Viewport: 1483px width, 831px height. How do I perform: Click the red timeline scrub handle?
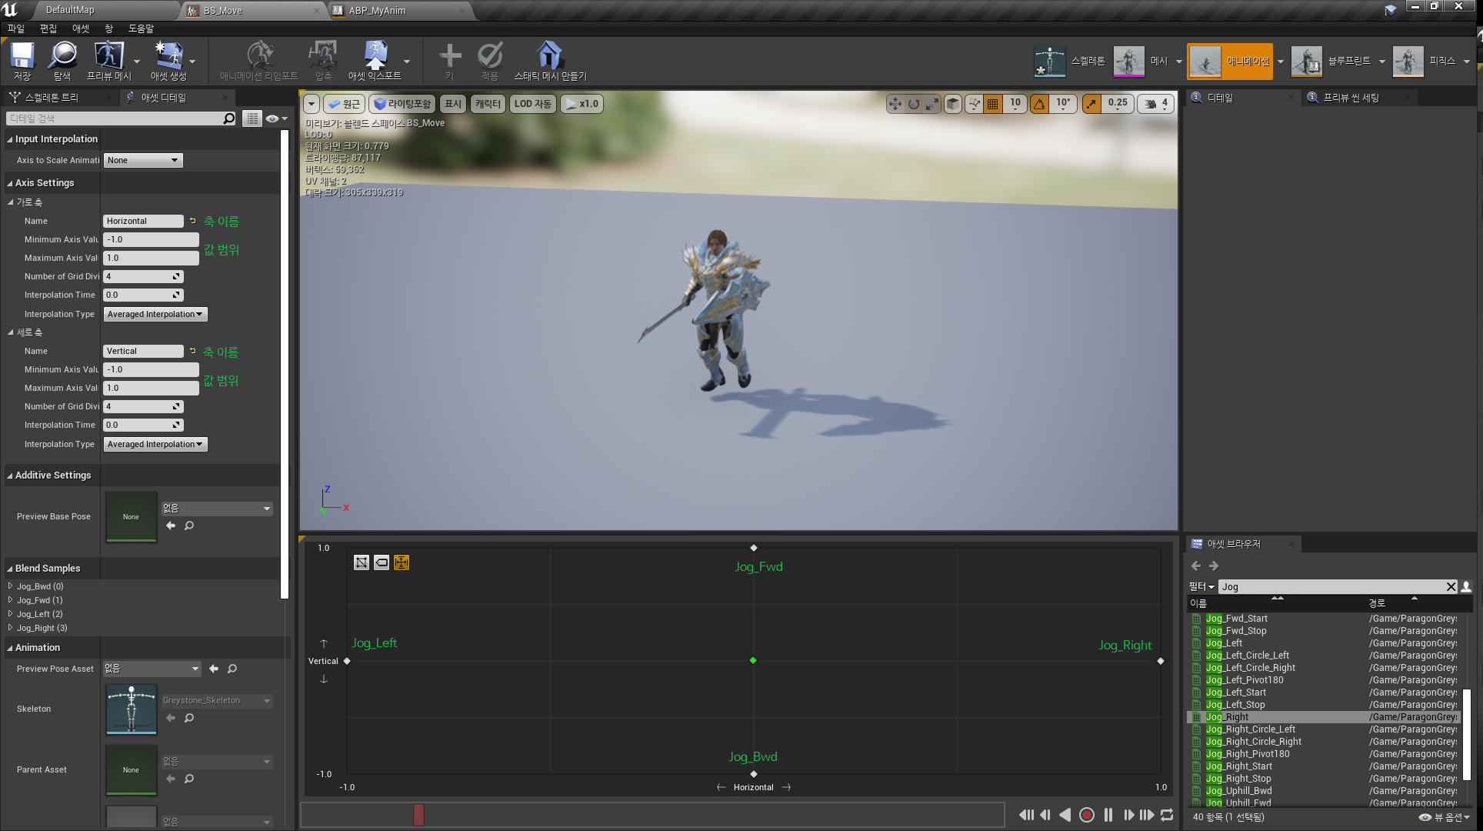point(418,814)
